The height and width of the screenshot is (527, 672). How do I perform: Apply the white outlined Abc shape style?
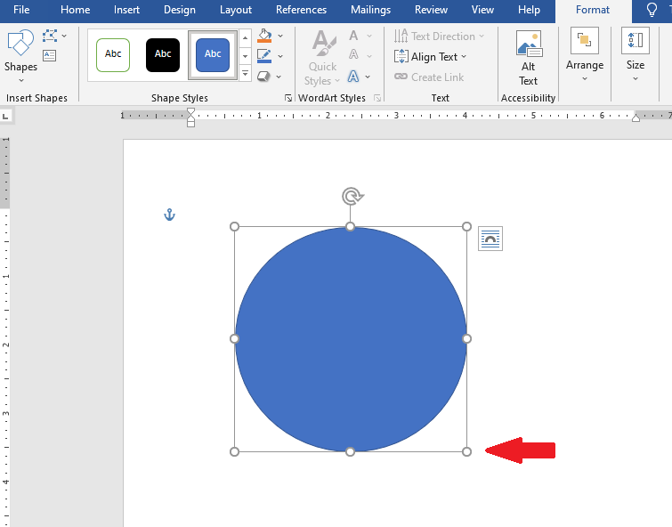click(x=113, y=54)
